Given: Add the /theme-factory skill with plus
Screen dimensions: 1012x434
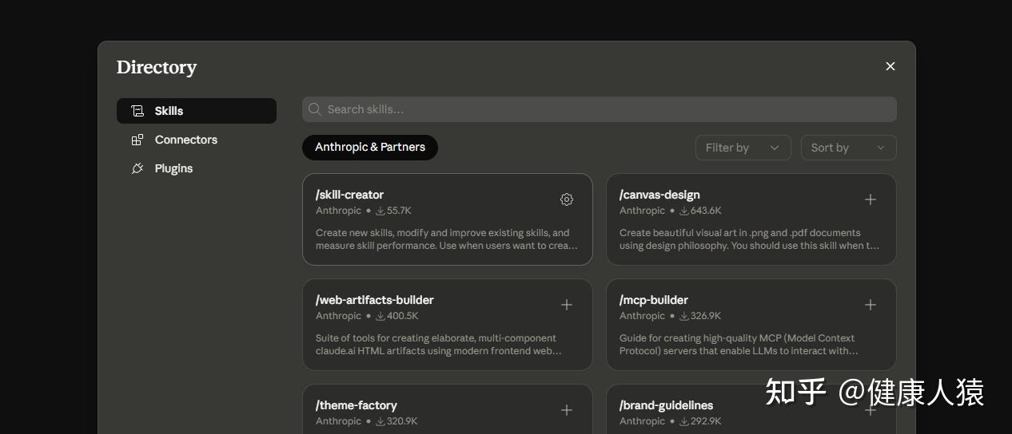Looking at the screenshot, I should (x=567, y=410).
